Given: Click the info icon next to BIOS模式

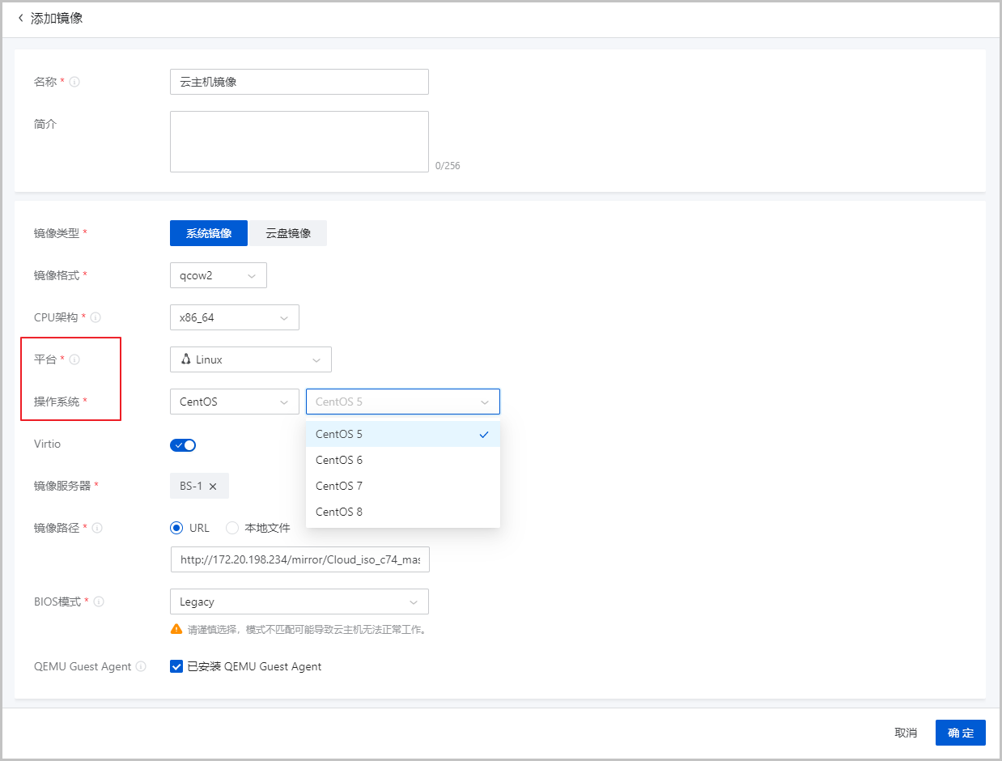Looking at the screenshot, I should point(99,602).
